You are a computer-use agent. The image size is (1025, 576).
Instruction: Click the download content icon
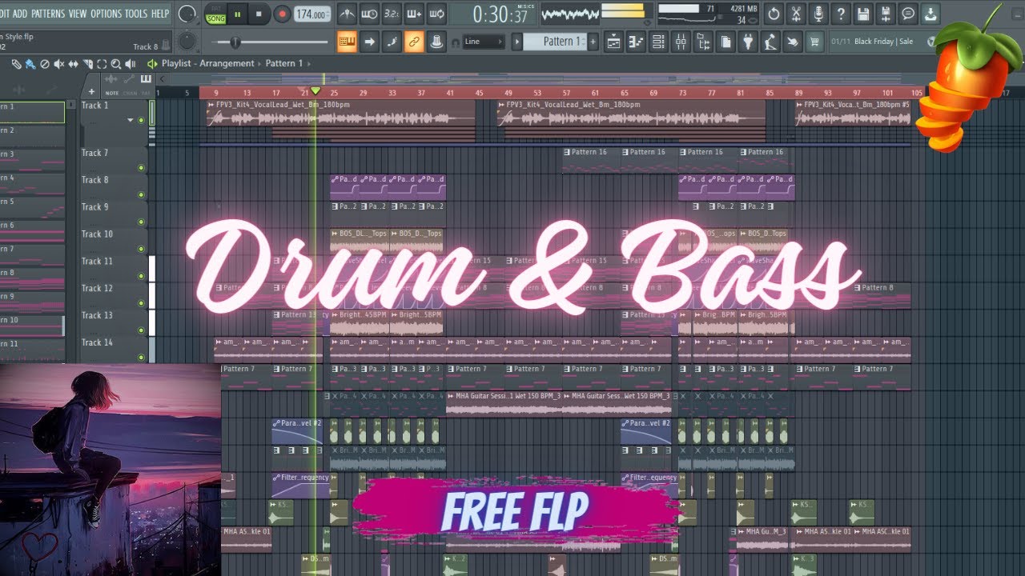tap(931, 14)
